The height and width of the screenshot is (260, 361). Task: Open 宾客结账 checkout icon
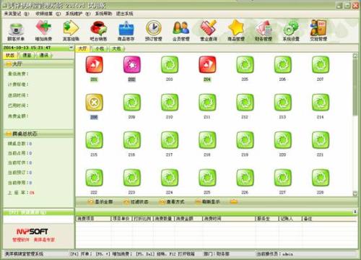tap(71, 31)
